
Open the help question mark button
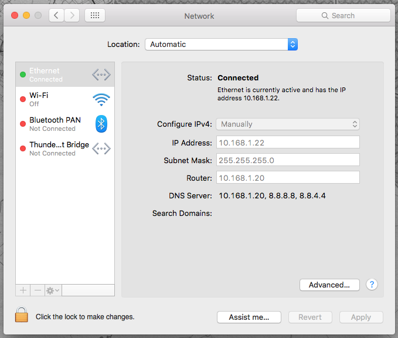tap(372, 285)
